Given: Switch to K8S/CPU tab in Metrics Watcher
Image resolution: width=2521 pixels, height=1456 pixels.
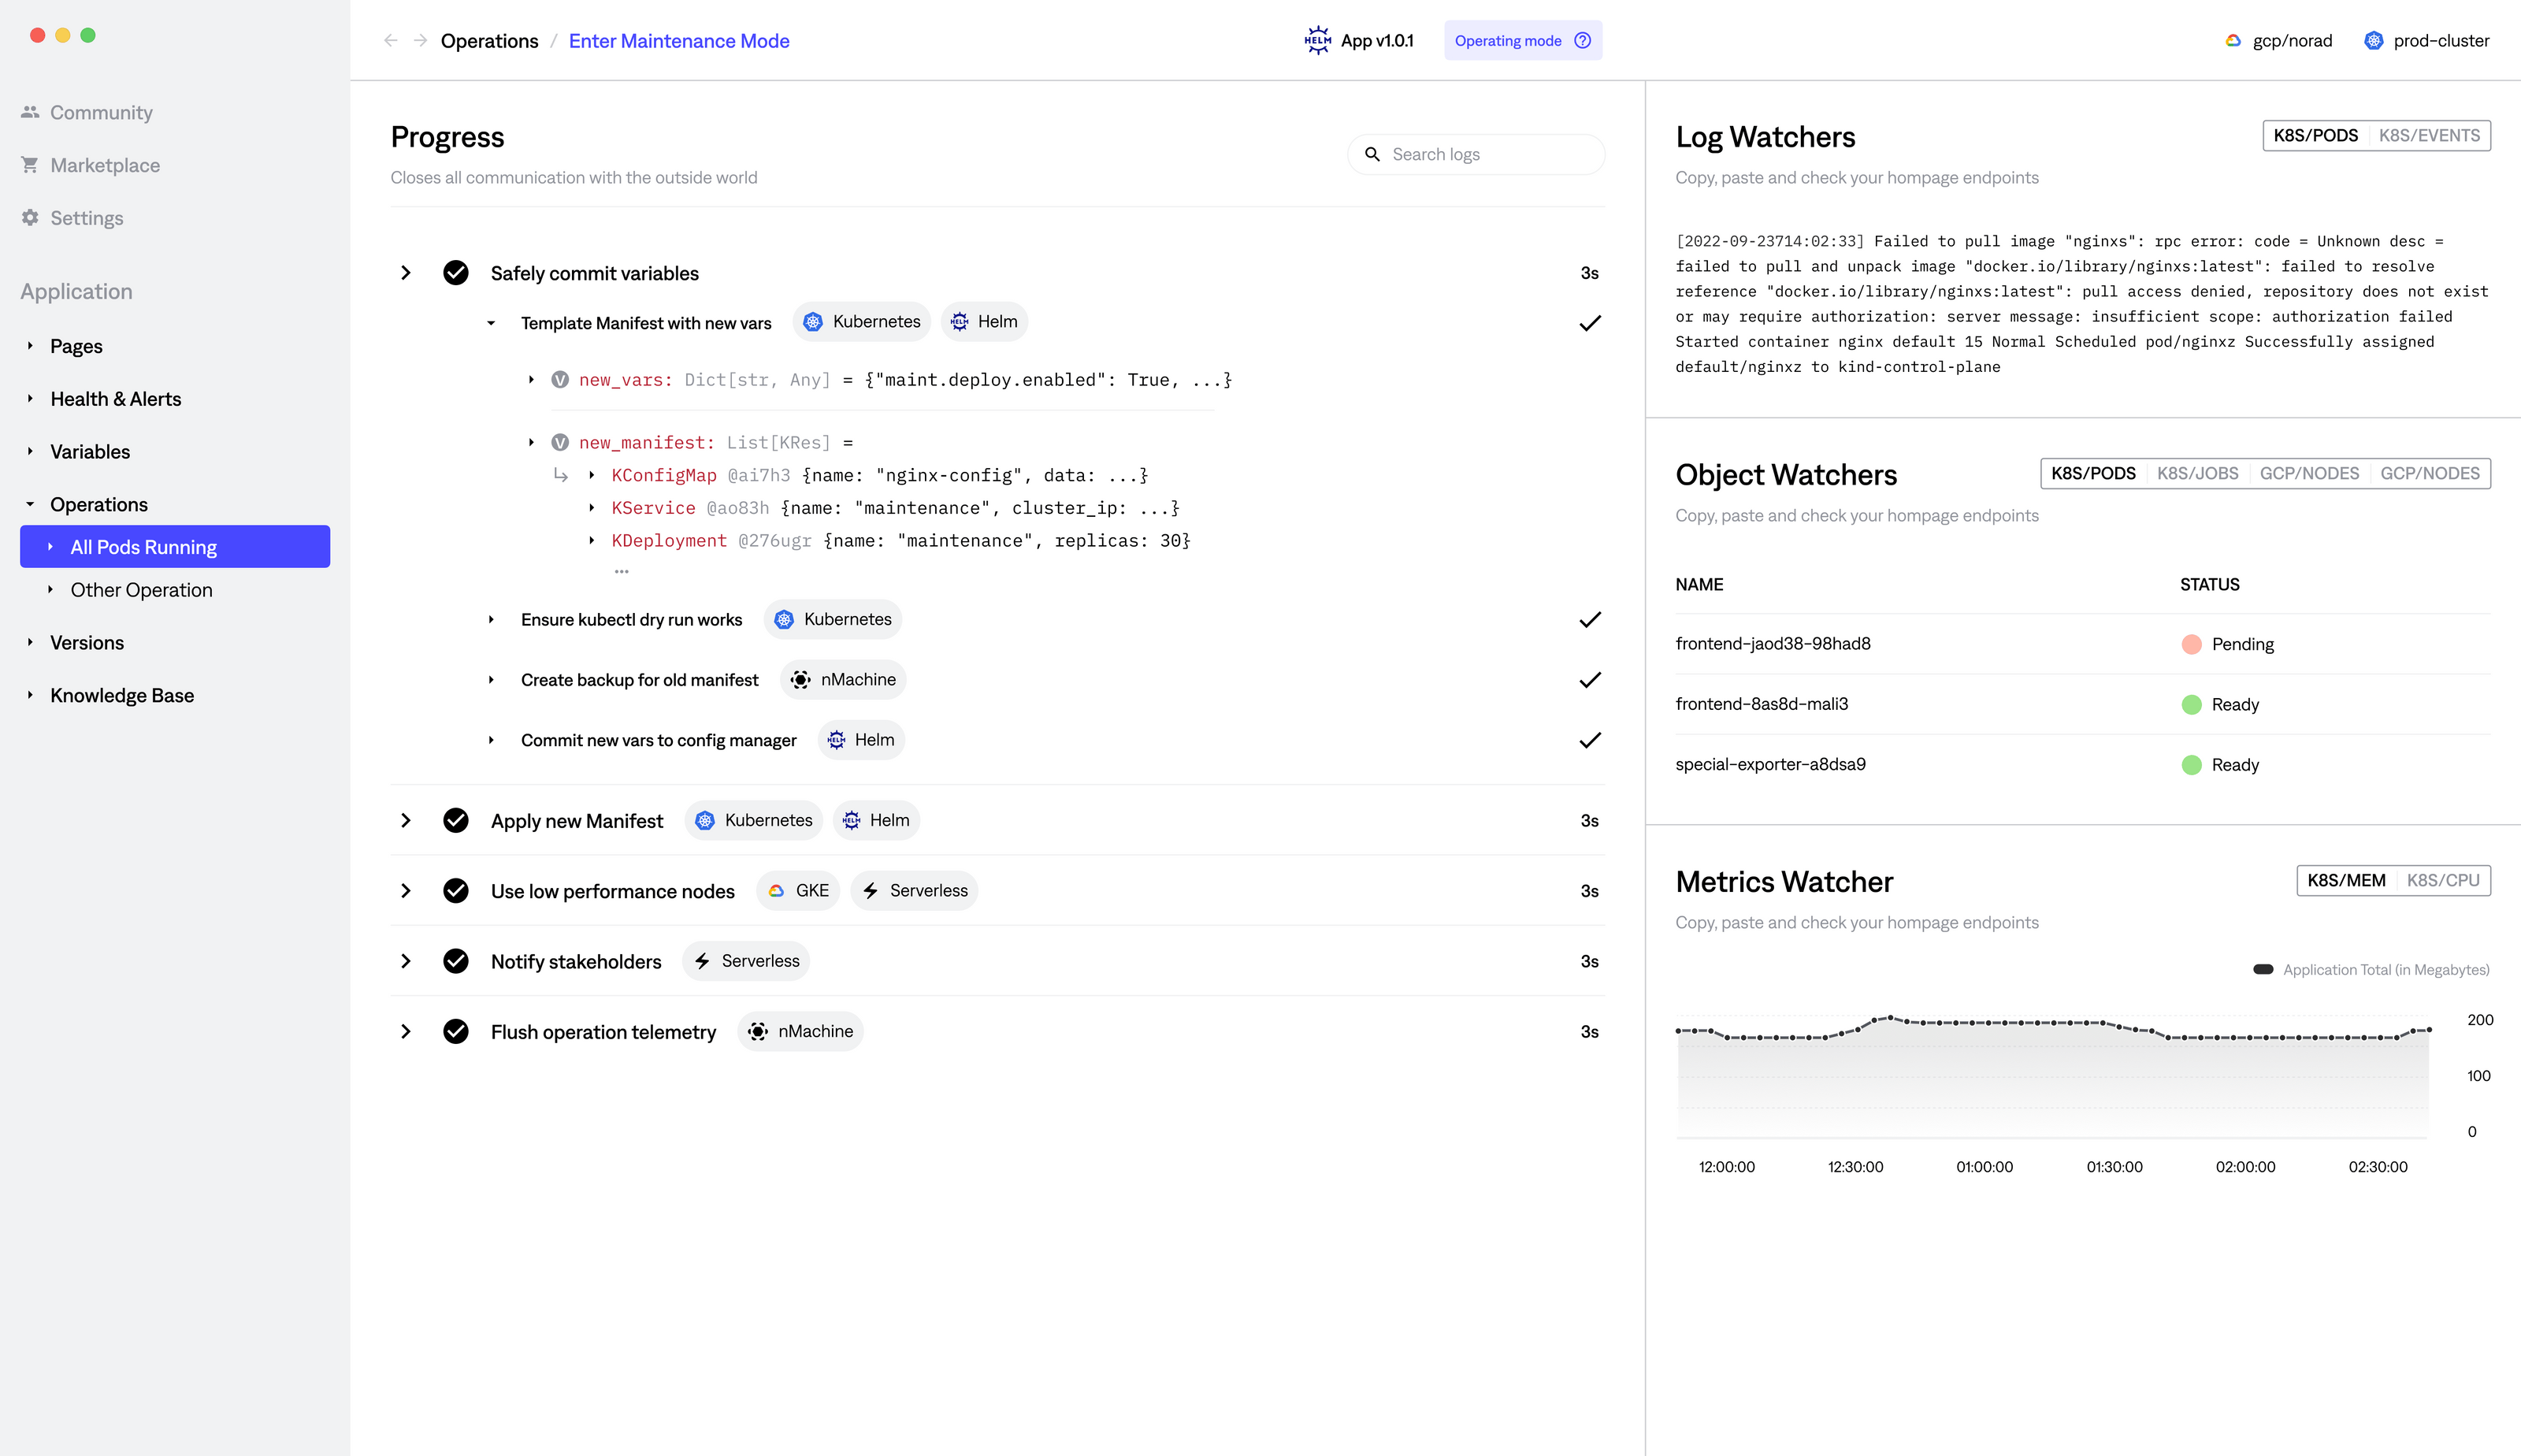Looking at the screenshot, I should [2443, 881].
